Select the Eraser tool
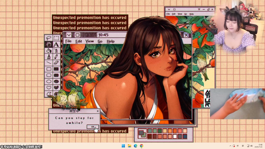The width and height of the screenshot is (265, 149). pyautogui.click(x=56, y=63)
